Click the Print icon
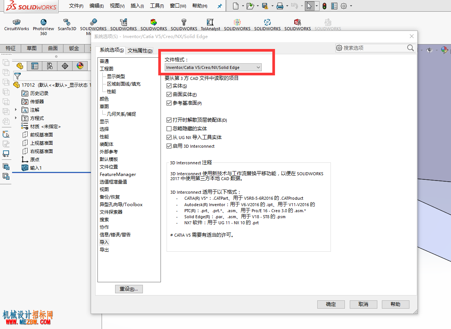 tap(280, 6)
